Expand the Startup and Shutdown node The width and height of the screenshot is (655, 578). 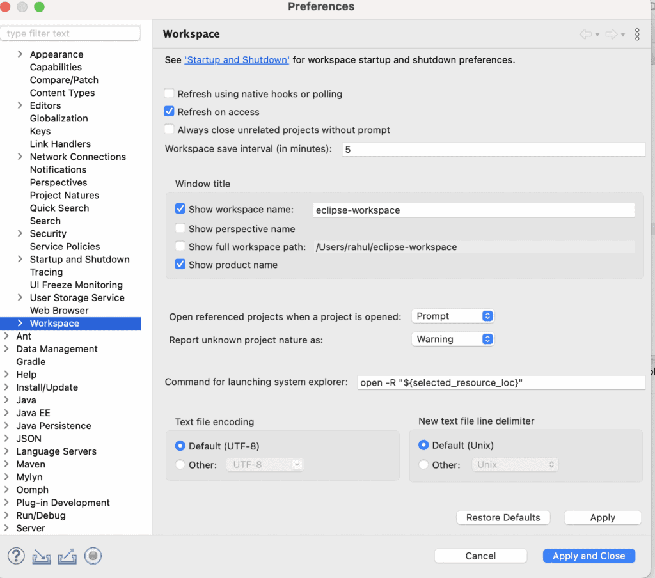pyautogui.click(x=20, y=259)
